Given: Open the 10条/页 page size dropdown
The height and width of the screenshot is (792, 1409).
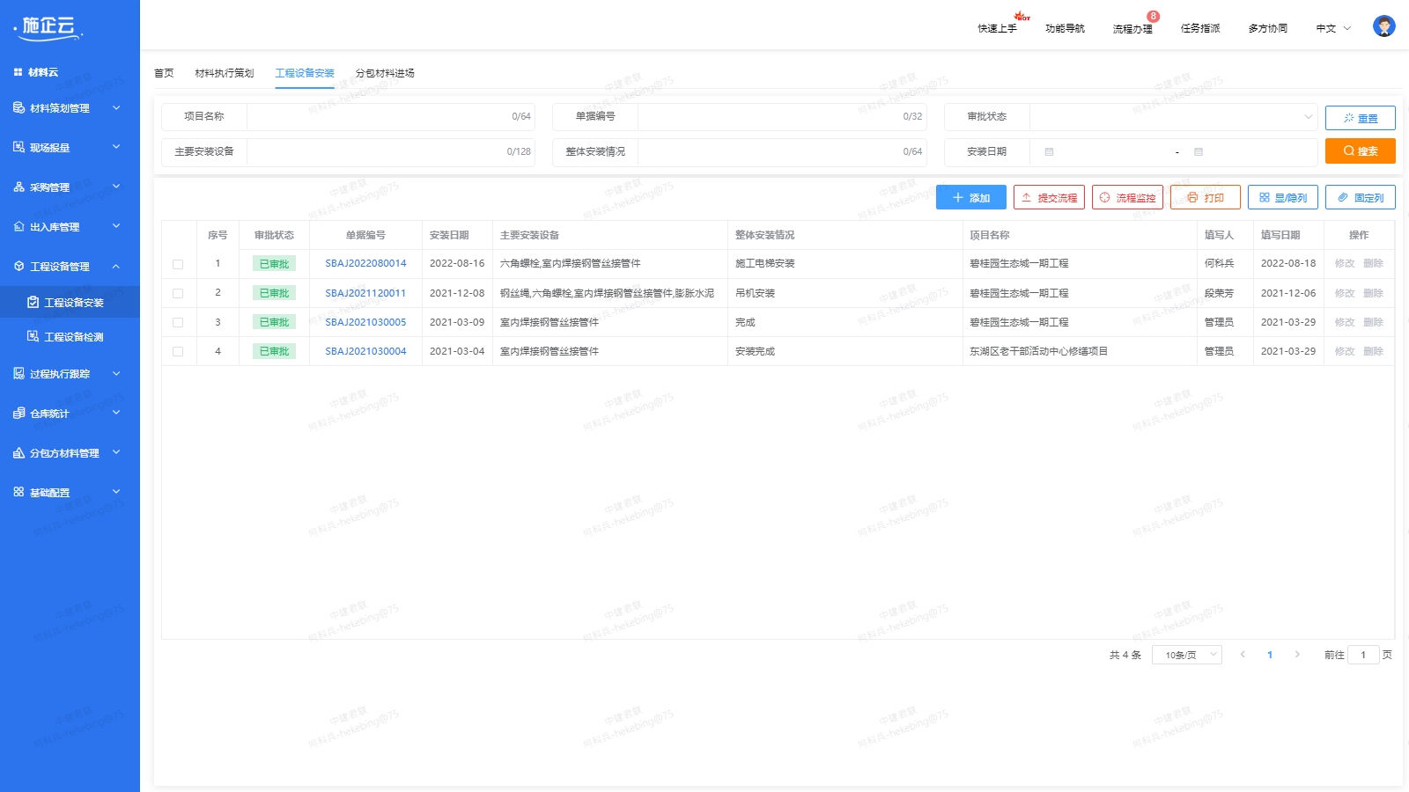Looking at the screenshot, I should pyautogui.click(x=1186, y=655).
